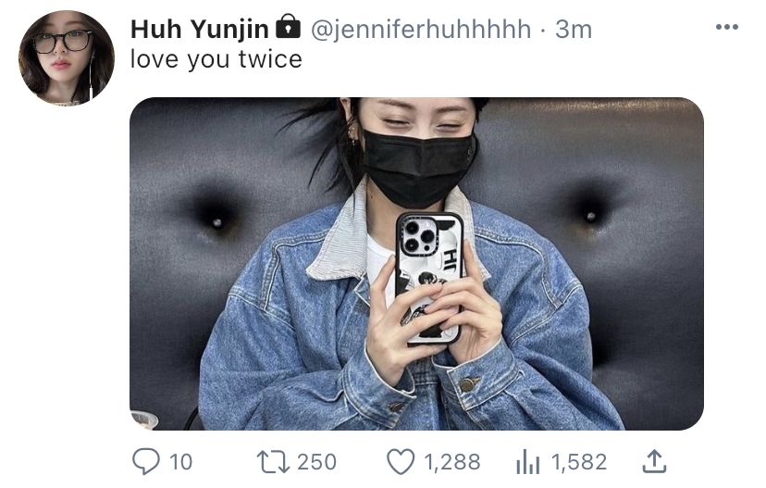Click the phone case in the photo

429,278
